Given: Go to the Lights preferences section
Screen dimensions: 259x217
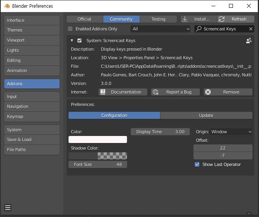Looking at the screenshot, I should click(x=32, y=50).
